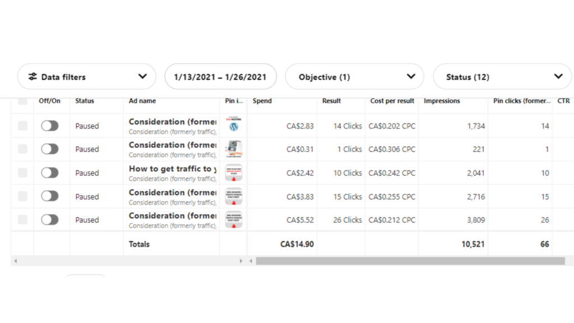
Task: Expand the Objective (1) dropdown
Action: [354, 76]
